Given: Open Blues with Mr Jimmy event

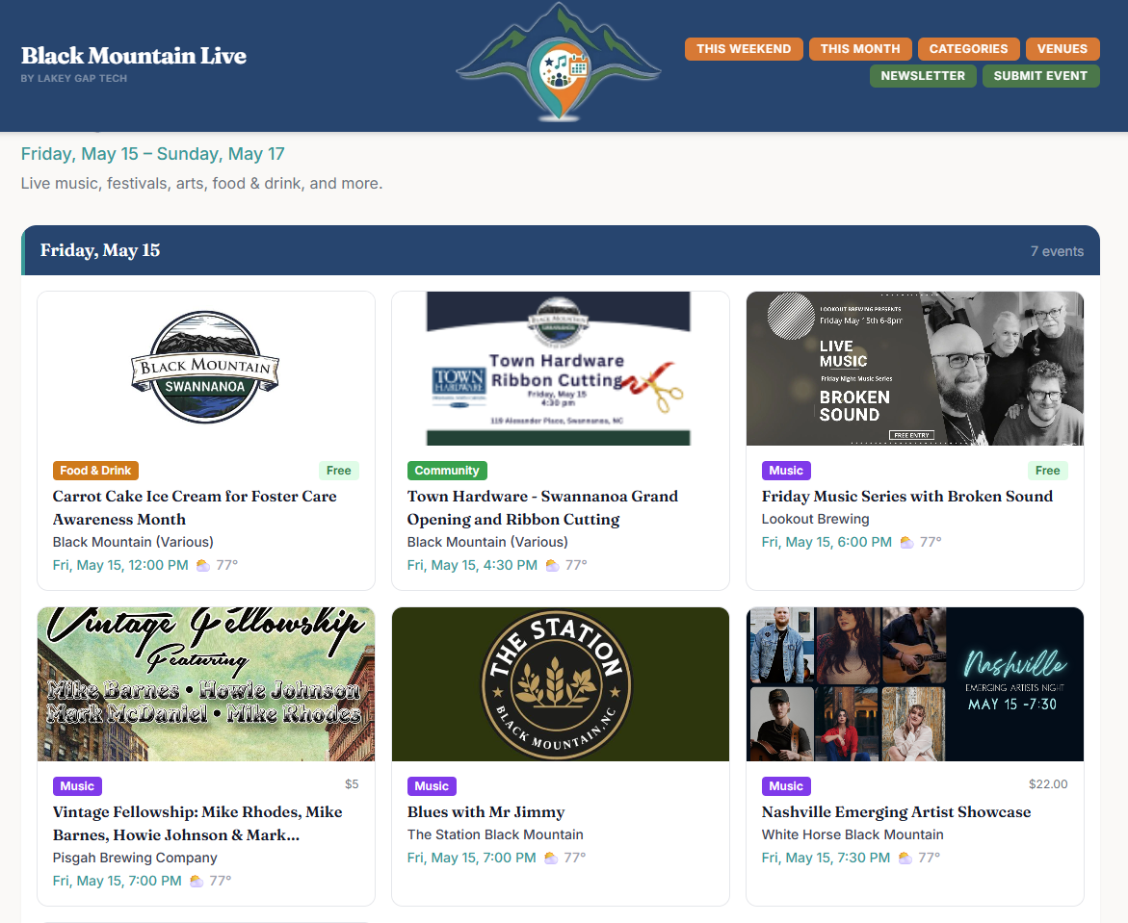Looking at the screenshot, I should pyautogui.click(x=485, y=811).
